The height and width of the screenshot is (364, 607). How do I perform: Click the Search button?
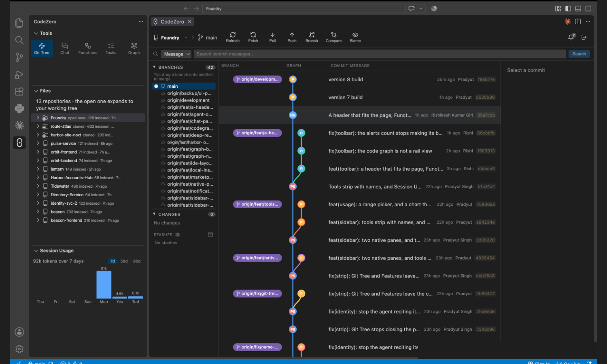click(x=579, y=54)
